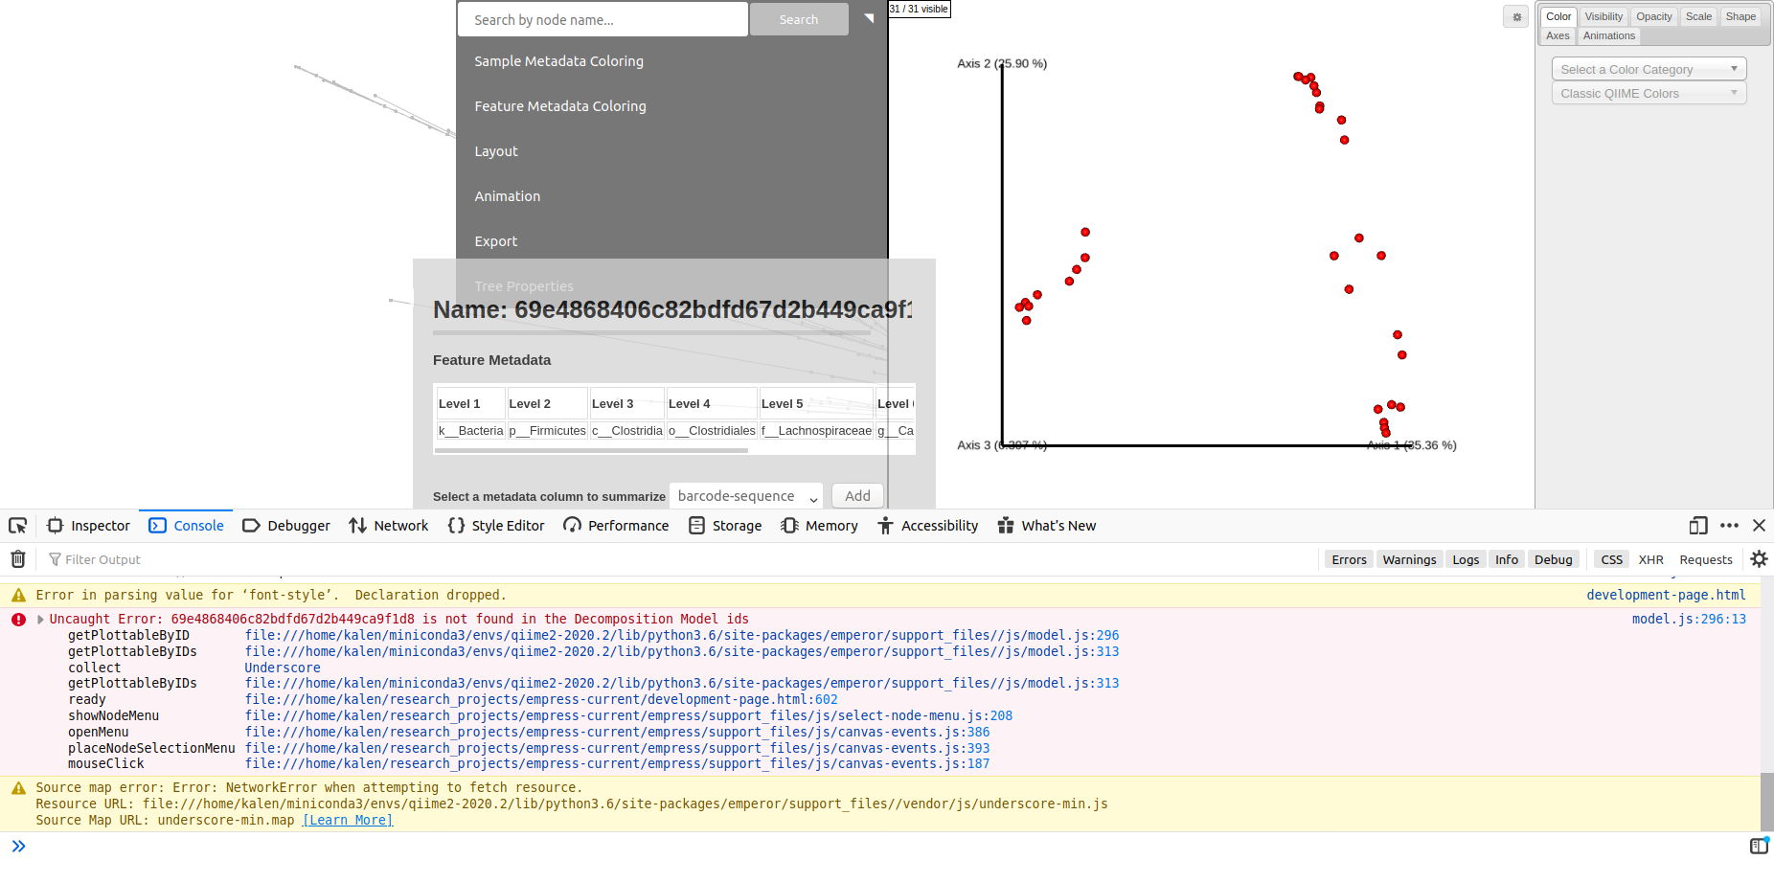Clear the console with the trash icon
Screen dimensions: 1774x883
click(17, 558)
